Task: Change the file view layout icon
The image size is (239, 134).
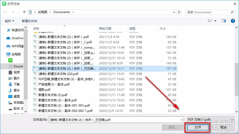Action: click(x=210, y=21)
